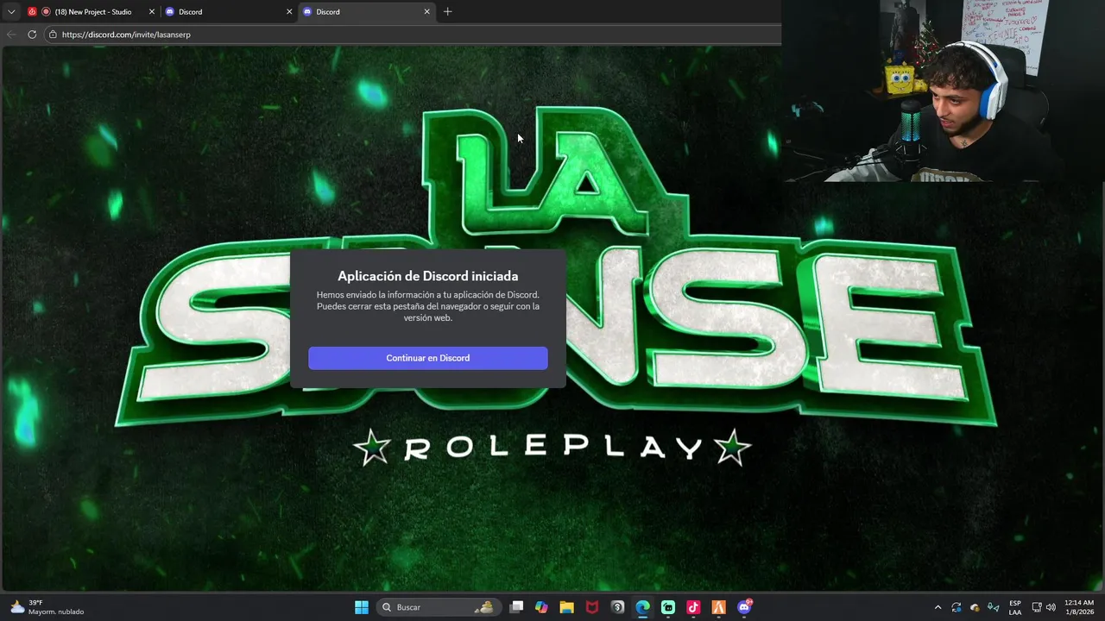This screenshot has width=1105, height=621.
Task: Open TikTok Live Studio from the taskbar
Action: pyautogui.click(x=693, y=607)
